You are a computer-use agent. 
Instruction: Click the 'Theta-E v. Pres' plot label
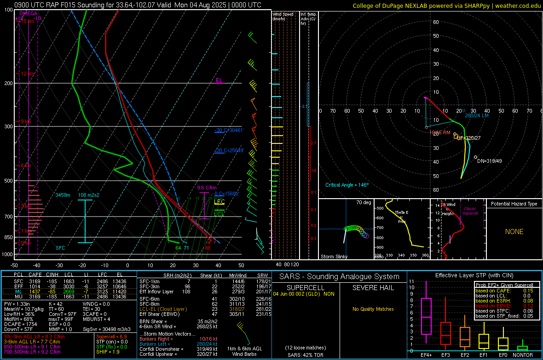tap(402, 217)
